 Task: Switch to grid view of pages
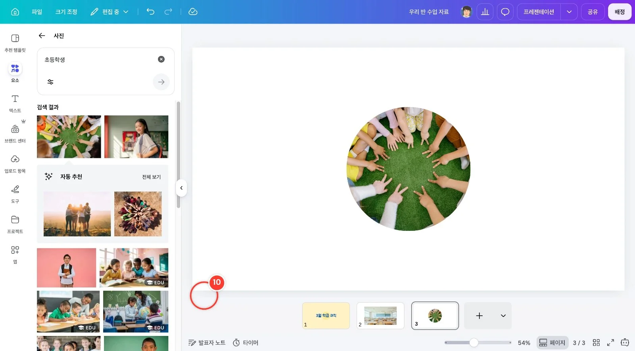coord(596,343)
